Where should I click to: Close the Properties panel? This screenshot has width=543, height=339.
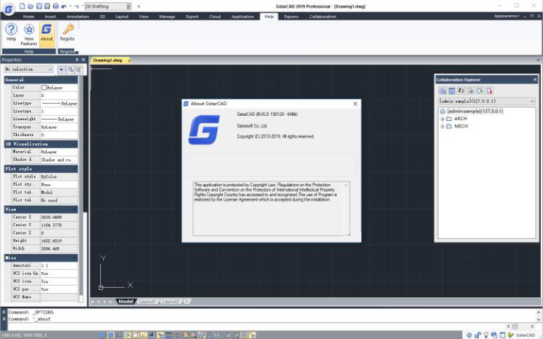pos(83,60)
